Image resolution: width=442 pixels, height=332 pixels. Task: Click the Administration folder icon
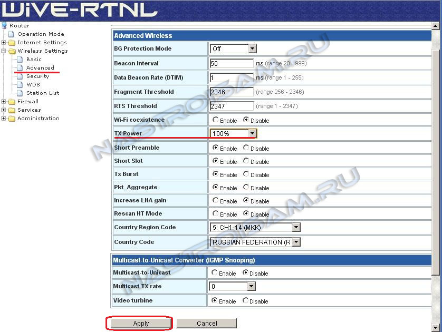[x=12, y=119]
